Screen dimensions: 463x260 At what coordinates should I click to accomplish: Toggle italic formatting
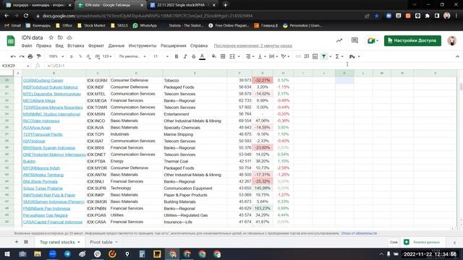tap(185, 56)
